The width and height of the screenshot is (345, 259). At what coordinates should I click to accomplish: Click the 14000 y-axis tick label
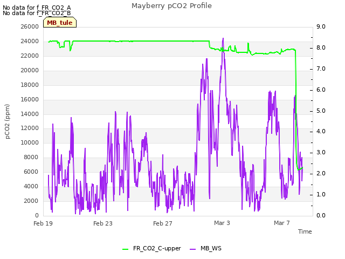coord(30,114)
